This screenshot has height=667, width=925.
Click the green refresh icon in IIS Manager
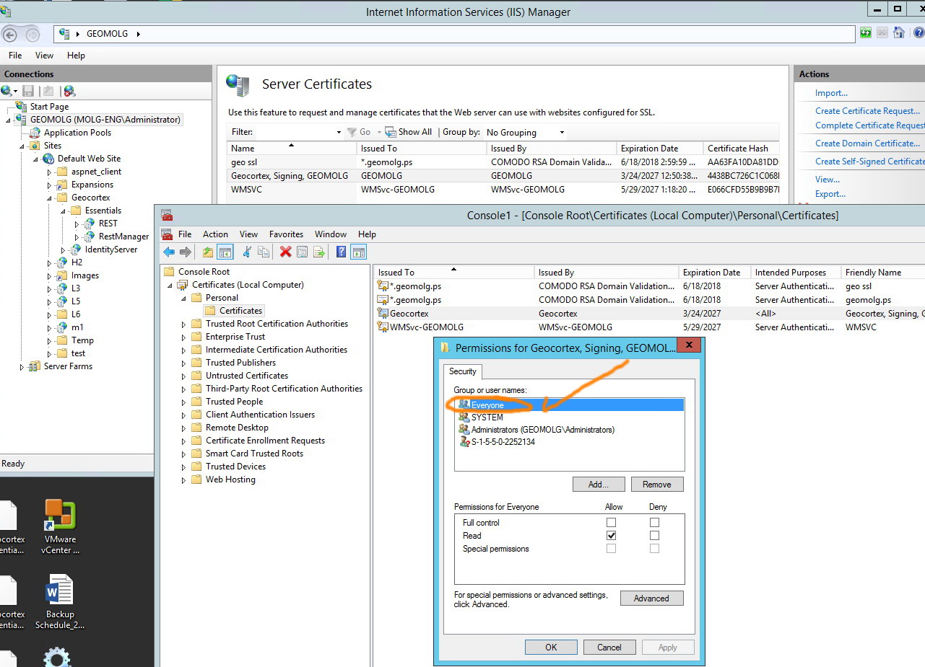(865, 33)
